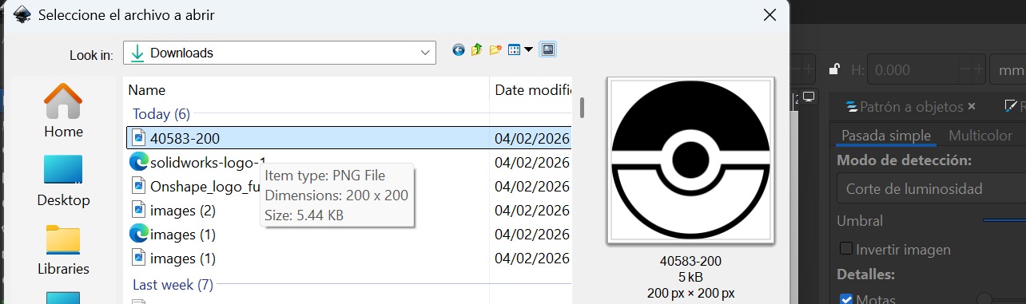Open Home in the places sidebar
Image resolution: width=1026 pixels, height=304 pixels.
point(63,111)
